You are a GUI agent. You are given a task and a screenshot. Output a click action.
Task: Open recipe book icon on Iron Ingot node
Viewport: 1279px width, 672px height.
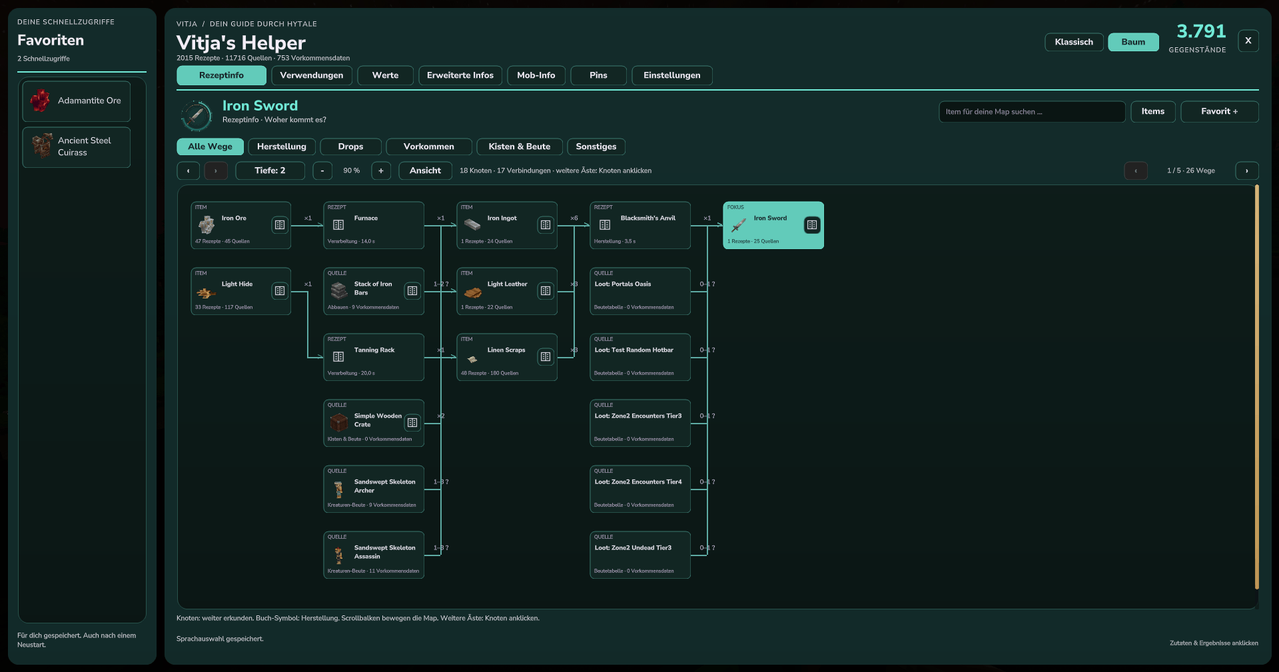(x=546, y=225)
